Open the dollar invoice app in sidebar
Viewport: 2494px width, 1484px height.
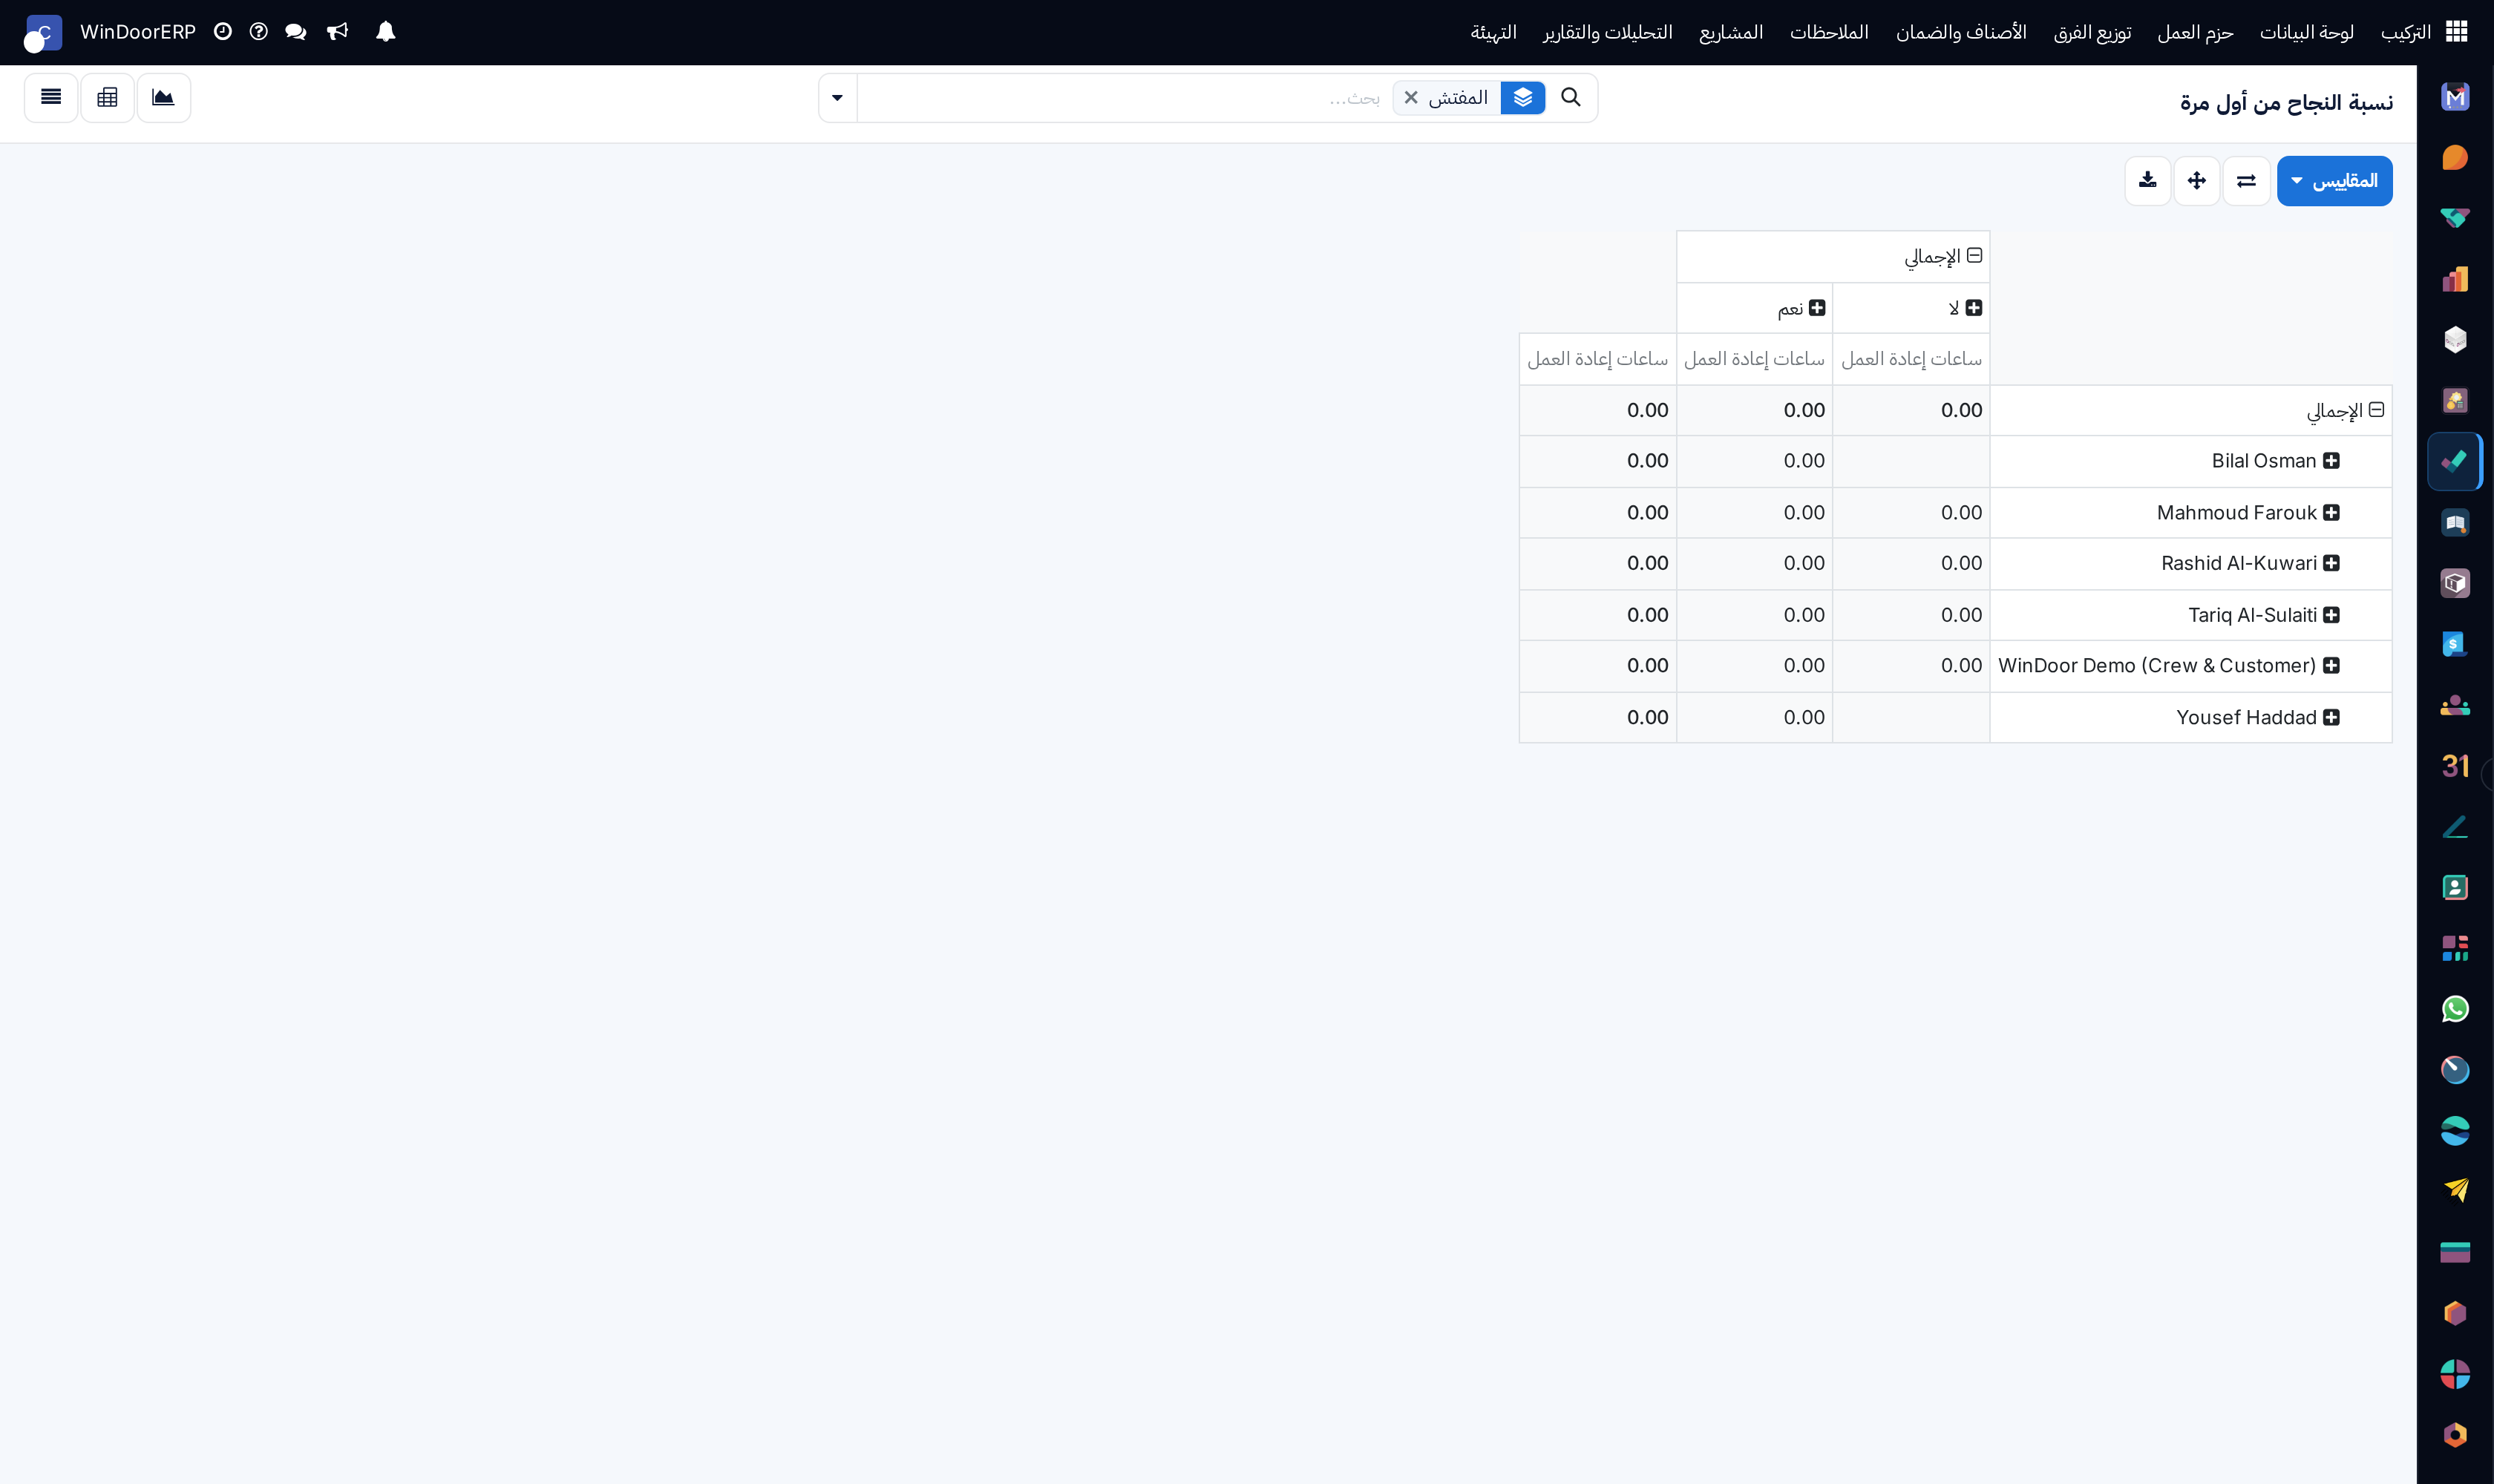2455,644
